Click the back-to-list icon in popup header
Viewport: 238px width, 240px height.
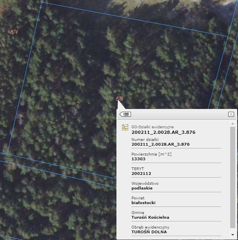tap(125, 114)
